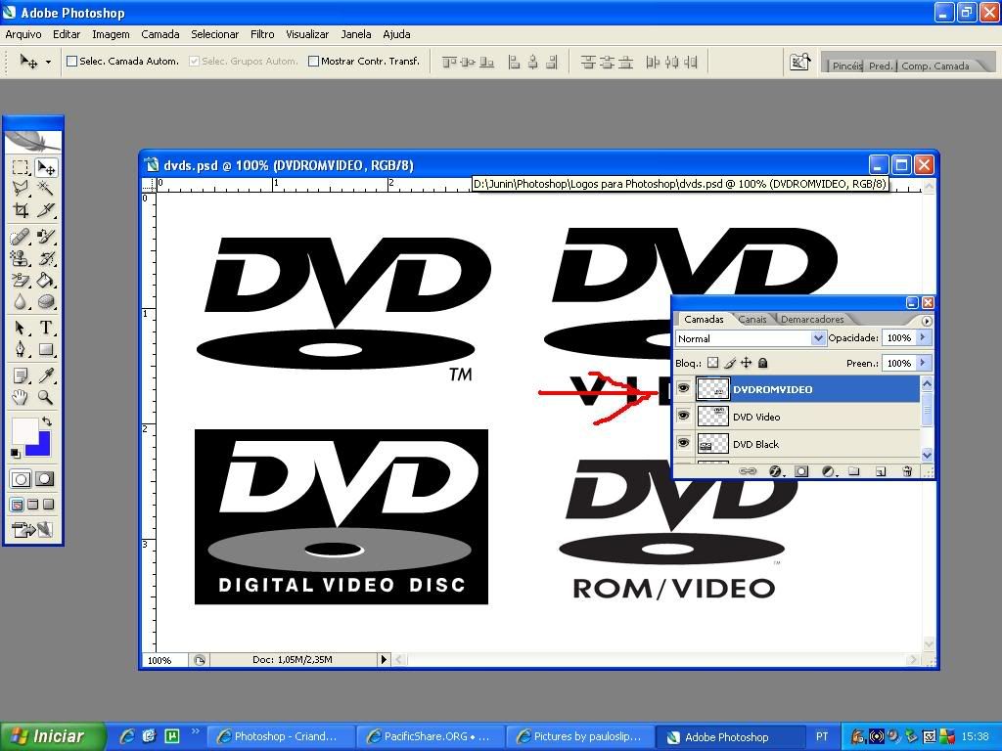The image size is (1002, 751).
Task: Open the Preen. fill value arrow
Action: click(x=922, y=363)
